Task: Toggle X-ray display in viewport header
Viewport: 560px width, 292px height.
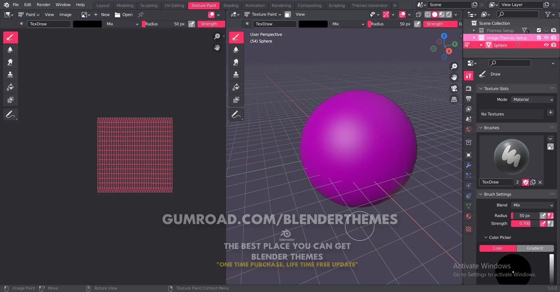Action: point(418,14)
